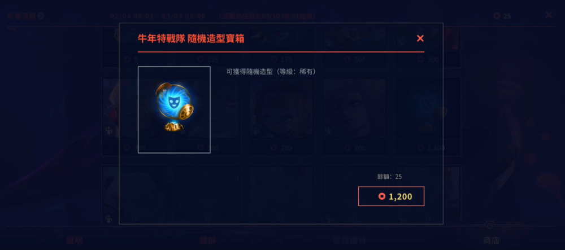Click the dialog title 牛年特戰隊 隨機造型寶箱

[x=191, y=39]
